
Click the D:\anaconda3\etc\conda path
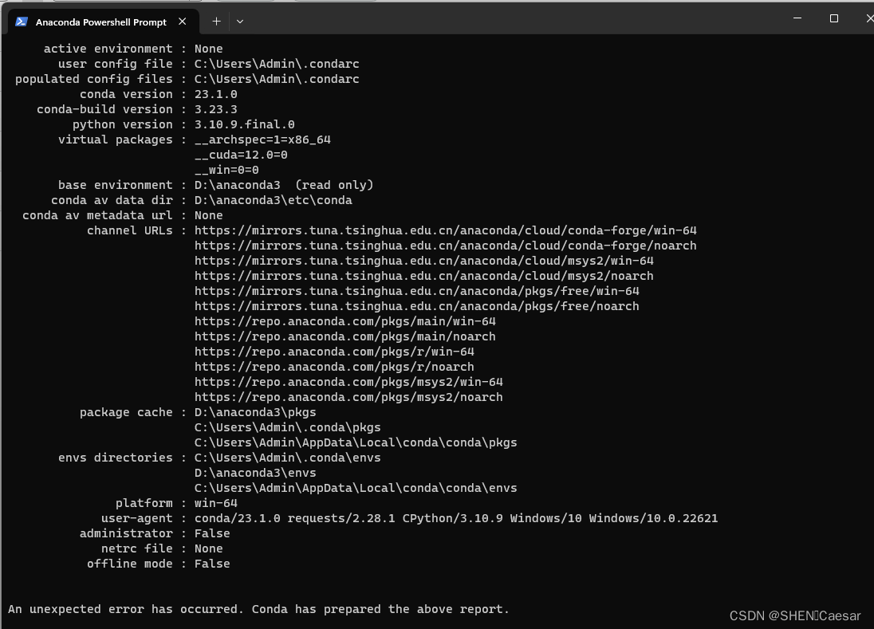coord(273,200)
